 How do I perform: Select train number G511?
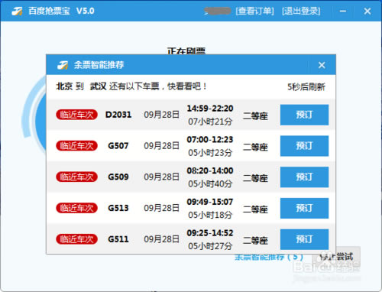point(118,239)
